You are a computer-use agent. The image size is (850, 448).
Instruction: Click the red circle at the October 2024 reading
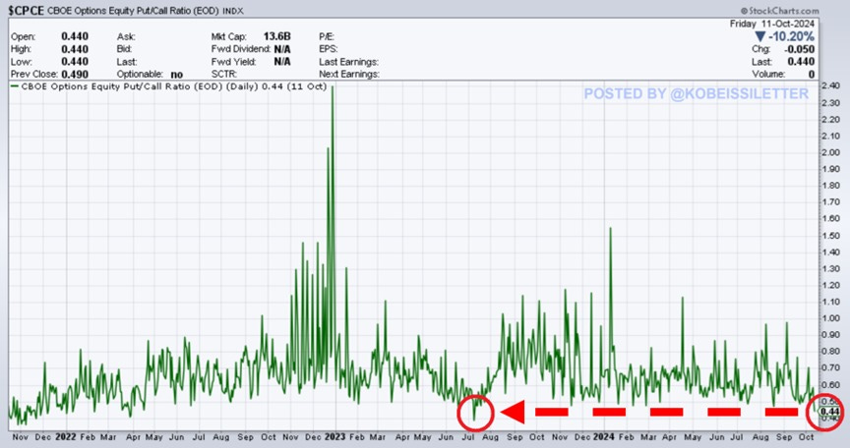[x=824, y=412]
